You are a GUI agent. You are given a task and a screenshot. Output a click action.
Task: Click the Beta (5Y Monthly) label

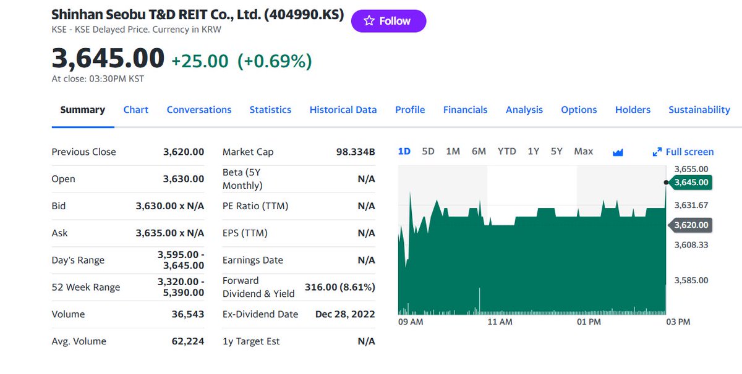click(243, 179)
